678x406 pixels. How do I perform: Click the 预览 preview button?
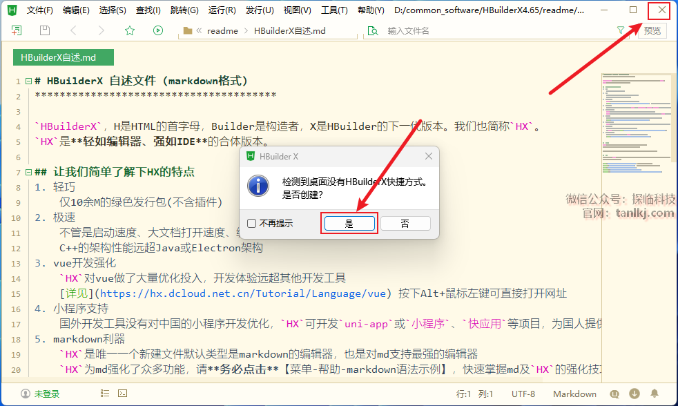coord(652,30)
